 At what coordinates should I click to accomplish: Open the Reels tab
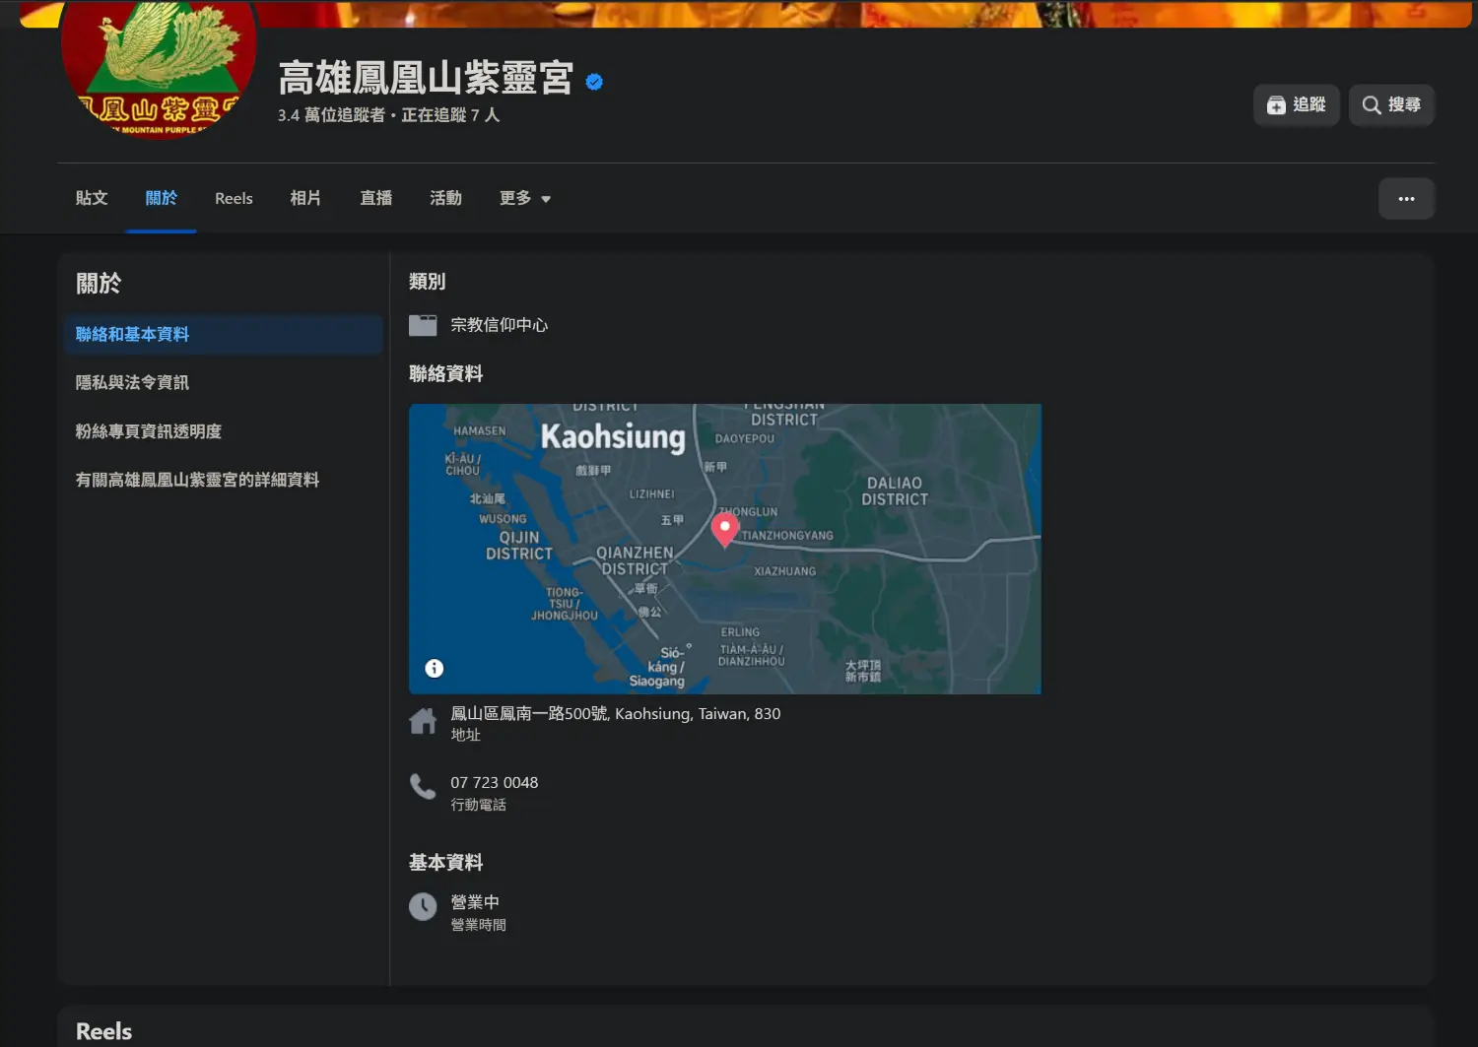(234, 199)
